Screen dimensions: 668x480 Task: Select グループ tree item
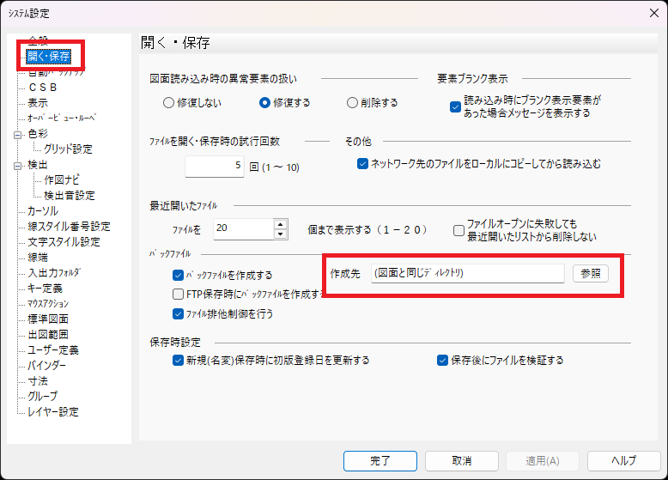click(x=43, y=396)
